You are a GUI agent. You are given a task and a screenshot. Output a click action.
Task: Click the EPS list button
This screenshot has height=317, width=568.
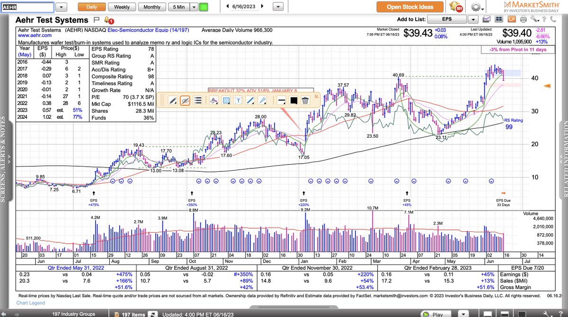click(446, 20)
